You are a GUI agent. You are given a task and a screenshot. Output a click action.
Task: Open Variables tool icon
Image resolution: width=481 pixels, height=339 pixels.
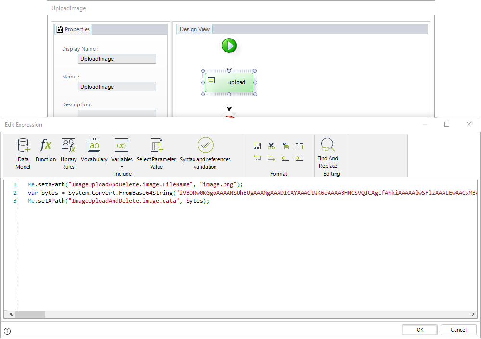tap(122, 145)
